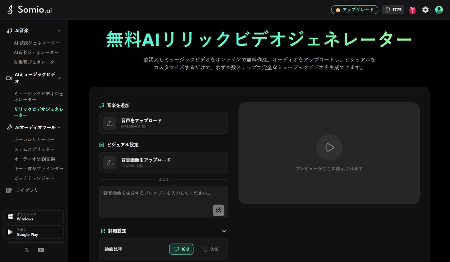450x262 pixels.
Task: Click the AIオーディオツール wrench icon
Action: pos(9,127)
